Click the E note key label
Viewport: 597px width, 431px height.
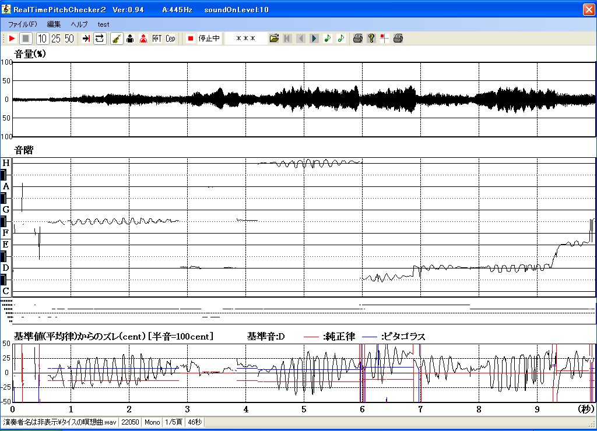tap(6, 245)
